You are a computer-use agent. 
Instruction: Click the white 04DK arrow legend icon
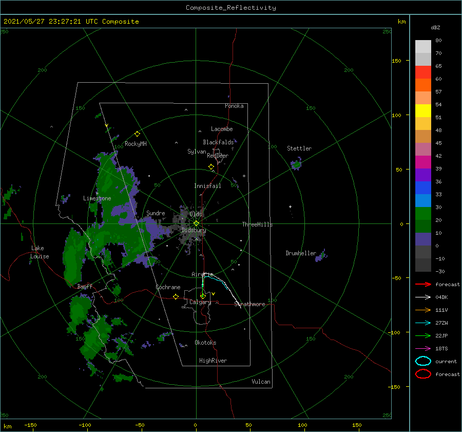(x=423, y=297)
